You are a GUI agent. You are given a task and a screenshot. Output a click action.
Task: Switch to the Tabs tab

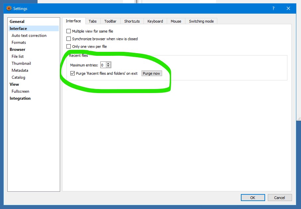coord(93,21)
